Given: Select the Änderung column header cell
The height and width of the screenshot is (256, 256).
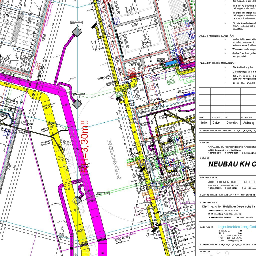Looking at the screenshot, I should coord(248,123).
